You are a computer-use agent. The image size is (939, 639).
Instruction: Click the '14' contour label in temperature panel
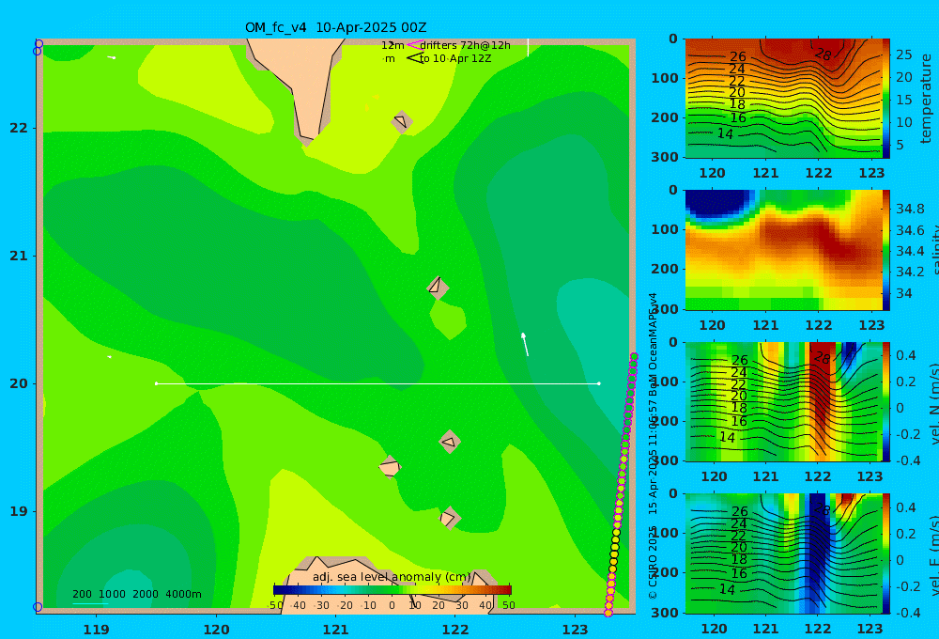tap(725, 133)
